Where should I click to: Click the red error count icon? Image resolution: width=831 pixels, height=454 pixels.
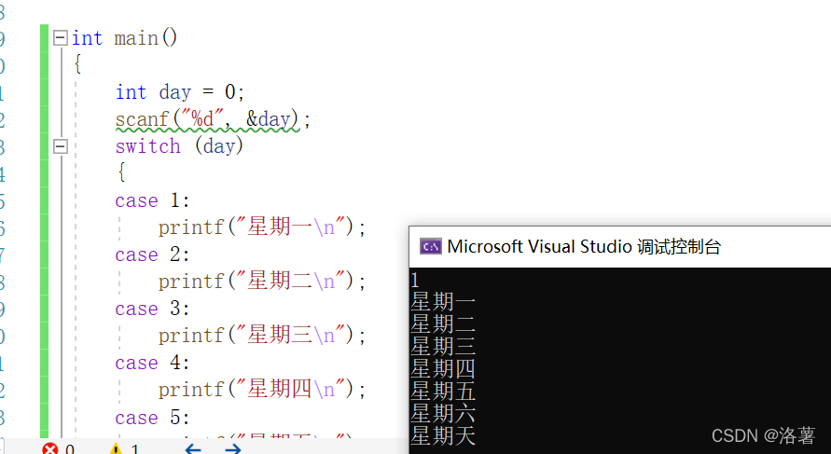(49, 449)
